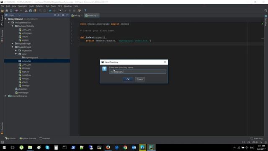Collapse the static folder
Image resolution: width=268 pixels, height=151 pixels.
tap(16, 54)
